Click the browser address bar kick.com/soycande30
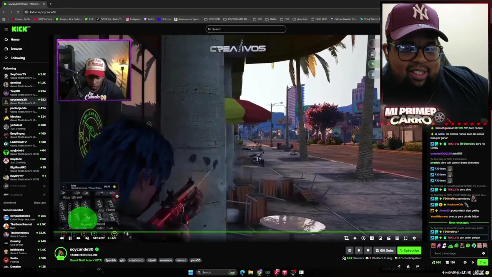The height and width of the screenshot is (277, 492). 43,12
